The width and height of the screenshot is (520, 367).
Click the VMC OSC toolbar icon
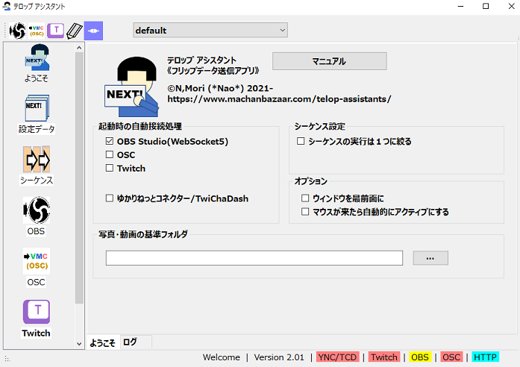point(37,31)
